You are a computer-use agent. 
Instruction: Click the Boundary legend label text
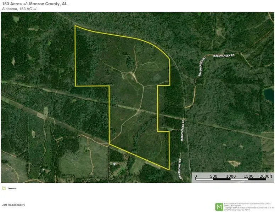tap(12, 188)
